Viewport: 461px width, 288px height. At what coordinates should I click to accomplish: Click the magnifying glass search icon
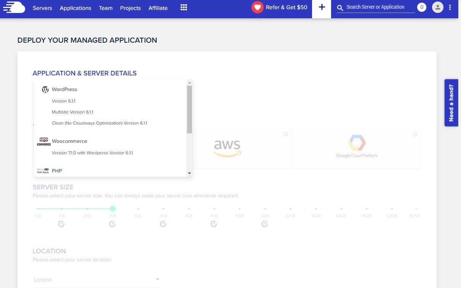(x=340, y=8)
